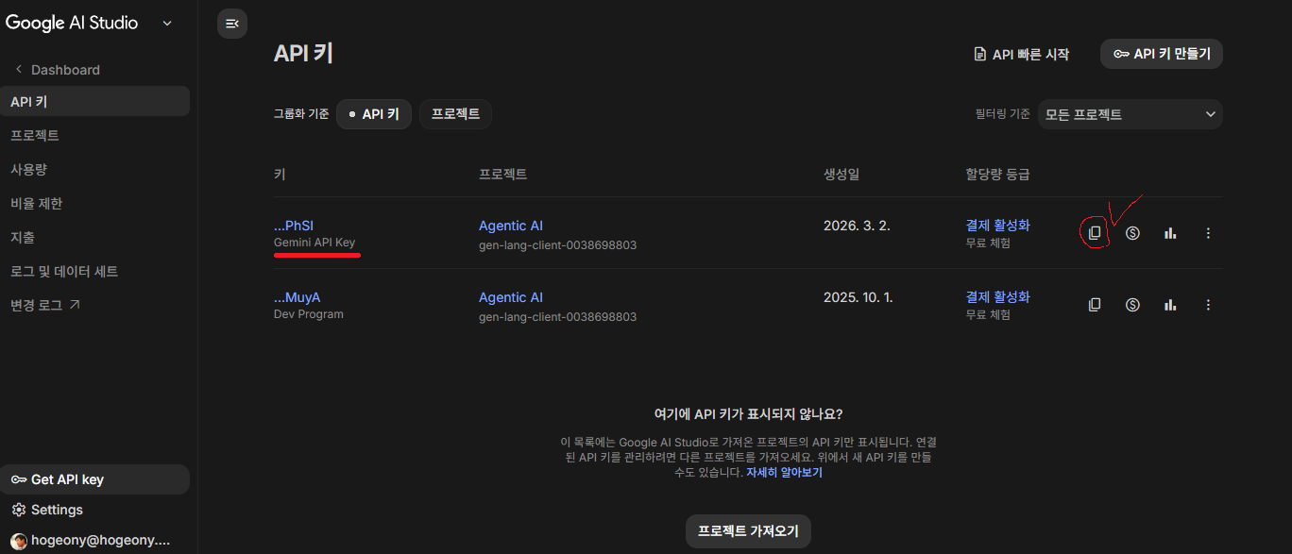Click 결제 활성화 in ...PhSI row
Viewport: 1292px width, 554px height.
pos(997,226)
